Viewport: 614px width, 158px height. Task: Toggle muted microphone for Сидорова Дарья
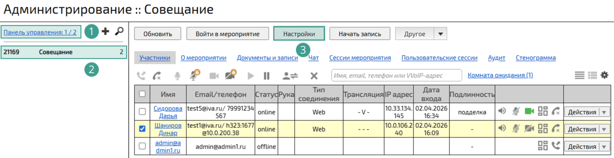[x=516, y=112]
